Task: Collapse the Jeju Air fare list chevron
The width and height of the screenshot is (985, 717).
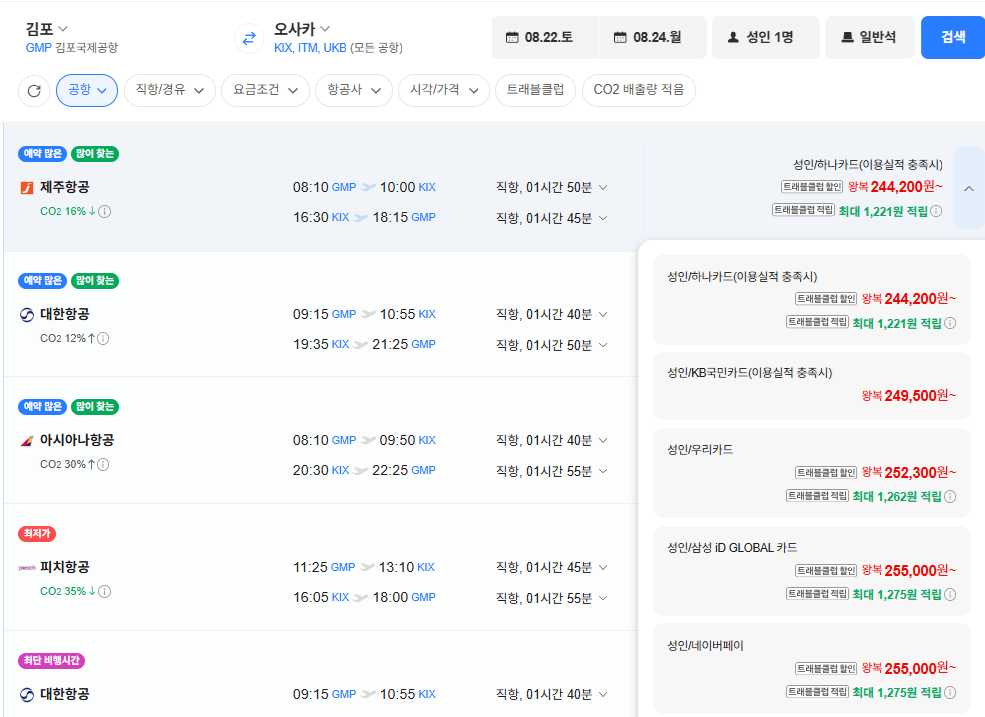Action: [x=969, y=188]
